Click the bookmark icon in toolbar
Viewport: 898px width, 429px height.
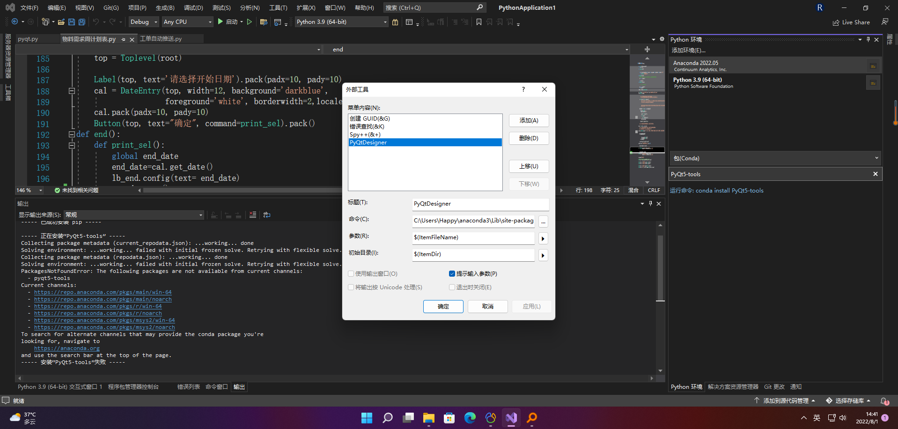tap(478, 22)
